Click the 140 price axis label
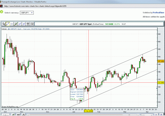Screen dimensions: 165x116 coord(159,72)
